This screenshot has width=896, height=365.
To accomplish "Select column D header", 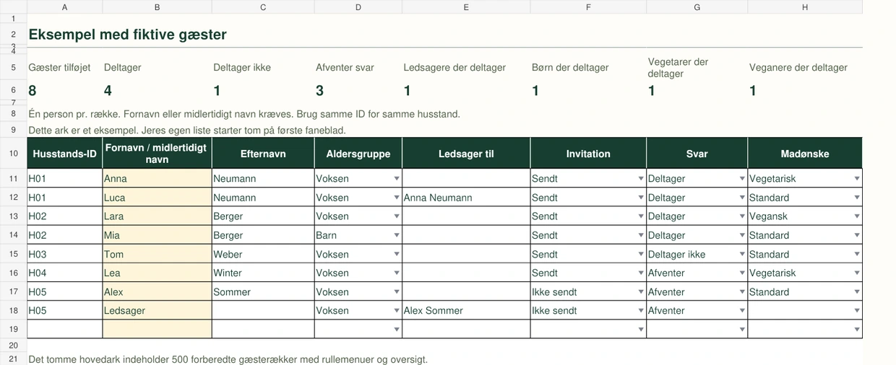I will click(x=358, y=7).
